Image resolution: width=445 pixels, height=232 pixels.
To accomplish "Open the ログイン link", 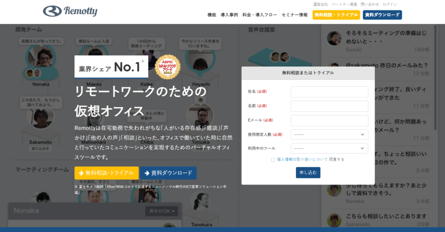I will pyautogui.click(x=390, y=4).
